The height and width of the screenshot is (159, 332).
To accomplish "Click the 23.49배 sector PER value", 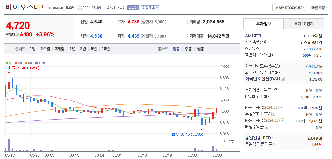I will pos(315,138).
